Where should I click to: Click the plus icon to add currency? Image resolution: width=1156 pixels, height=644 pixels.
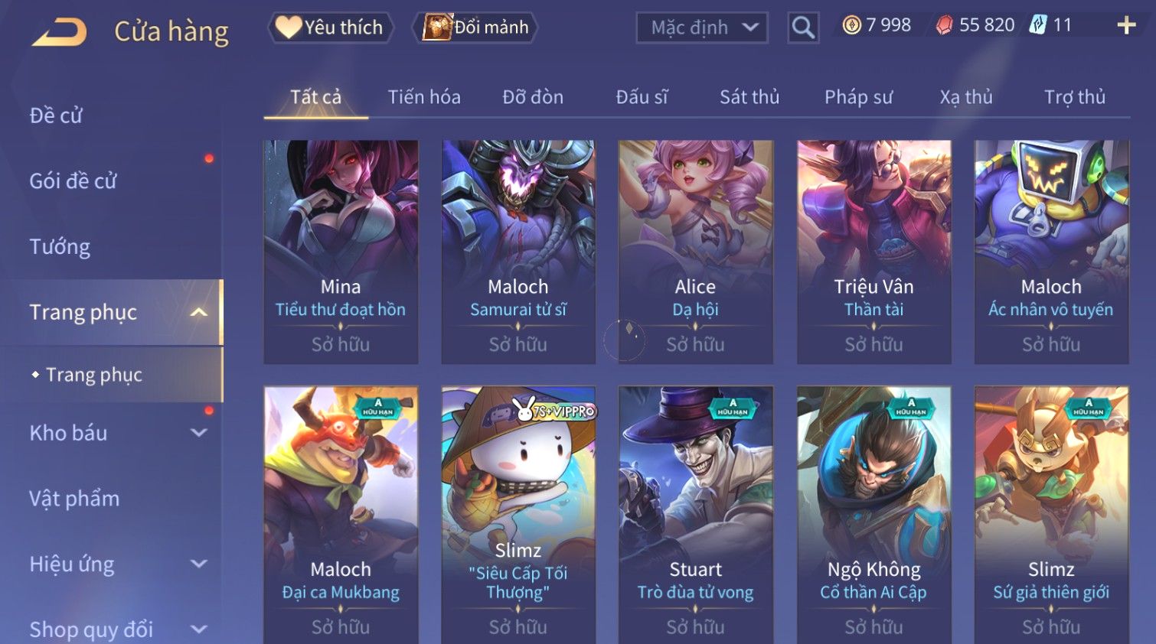[1126, 25]
